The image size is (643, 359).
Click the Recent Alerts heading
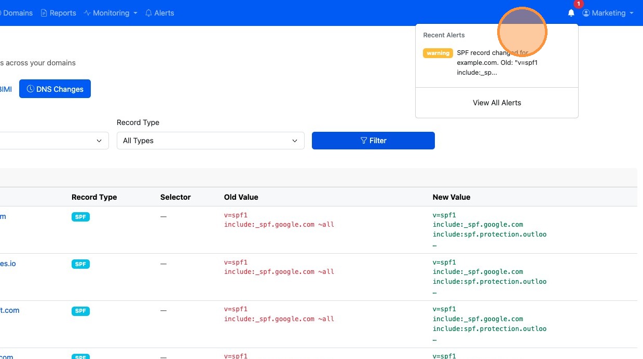[x=444, y=35]
